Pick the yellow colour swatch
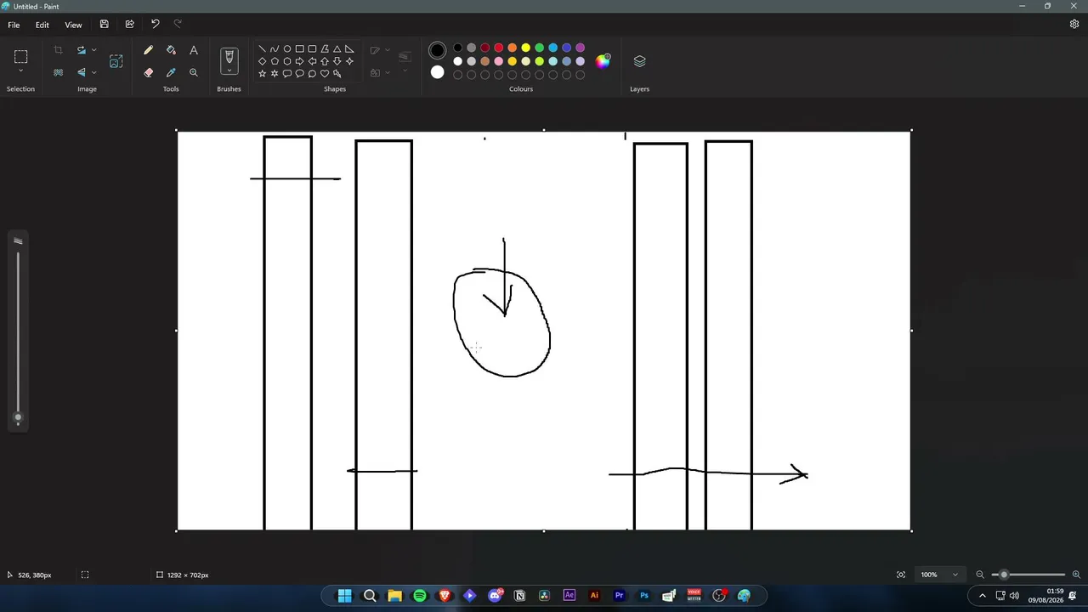1088x612 pixels. (x=525, y=48)
